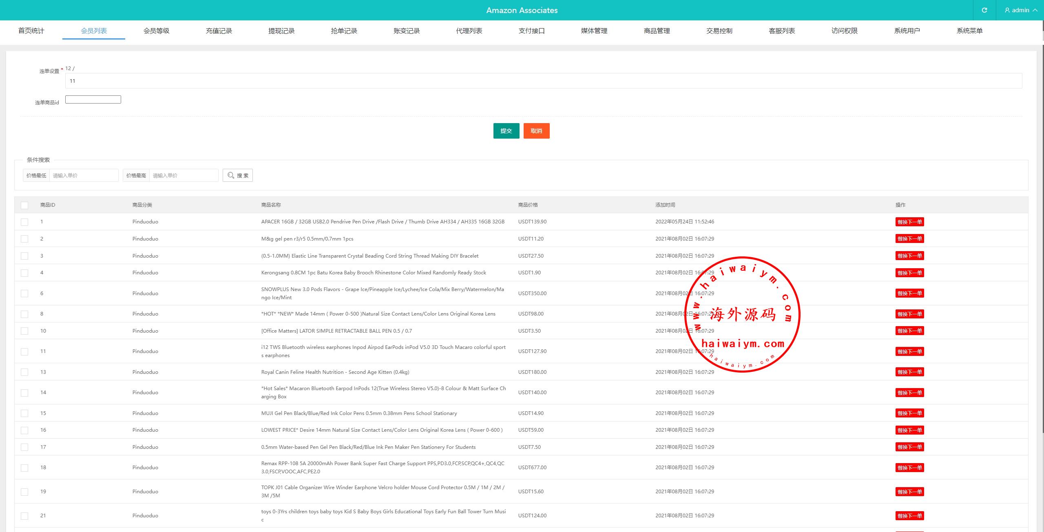This screenshot has height=532, width=1044.
Task: Click the refresh icon in header
Action: point(984,10)
